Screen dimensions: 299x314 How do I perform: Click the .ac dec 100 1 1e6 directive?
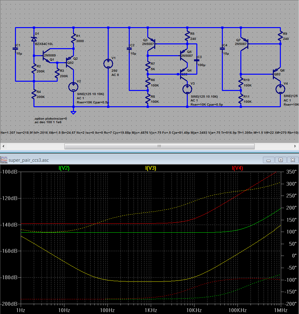48,122
